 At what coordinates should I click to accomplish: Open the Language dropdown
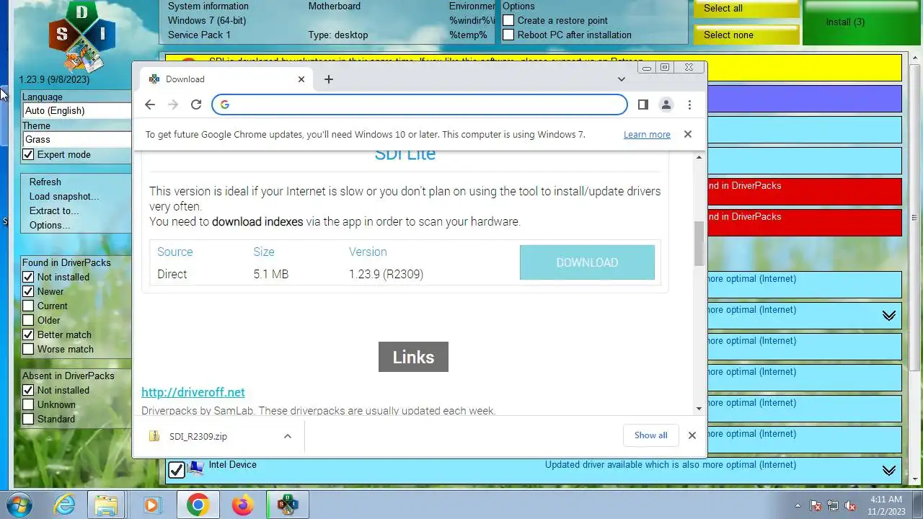[x=76, y=110]
